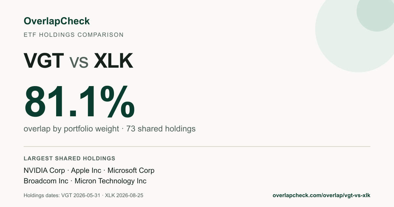This screenshot has width=394, height=207.
Task: Click the XLK ticker in heading
Action: click(x=114, y=60)
